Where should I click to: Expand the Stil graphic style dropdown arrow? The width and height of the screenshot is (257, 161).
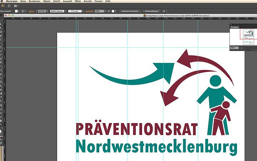pos(116,11)
